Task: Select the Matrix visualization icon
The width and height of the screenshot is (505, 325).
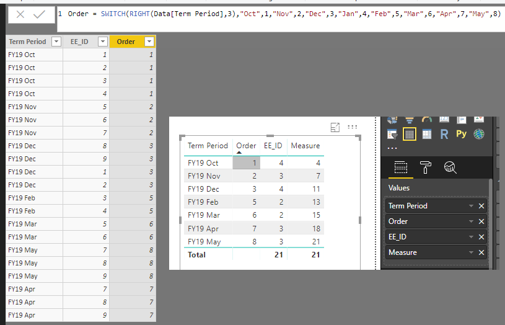Action: pyautogui.click(x=427, y=134)
